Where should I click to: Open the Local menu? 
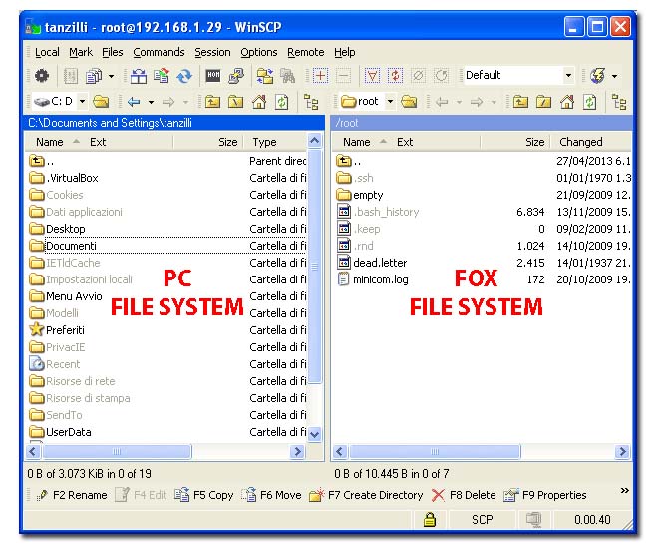point(47,52)
